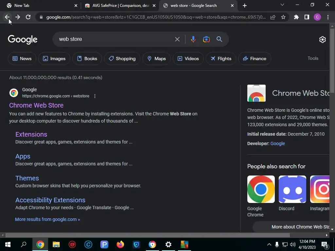Open the 12:04 PM taskbar clock
Viewport: 335px width, 251px height.
point(307,244)
